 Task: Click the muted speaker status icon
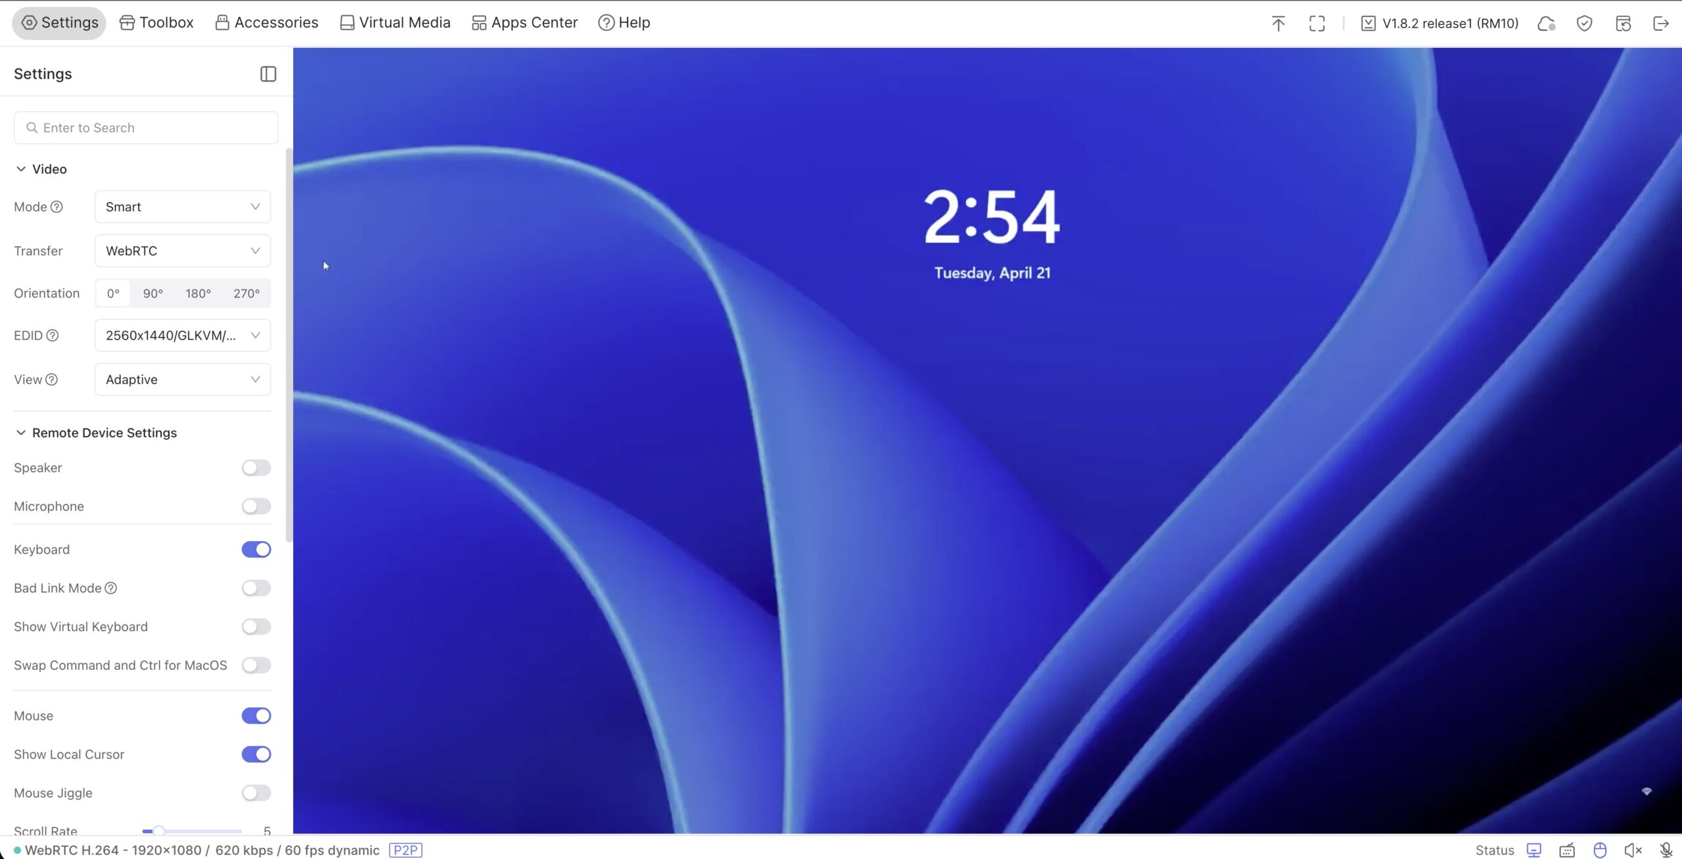1633,850
